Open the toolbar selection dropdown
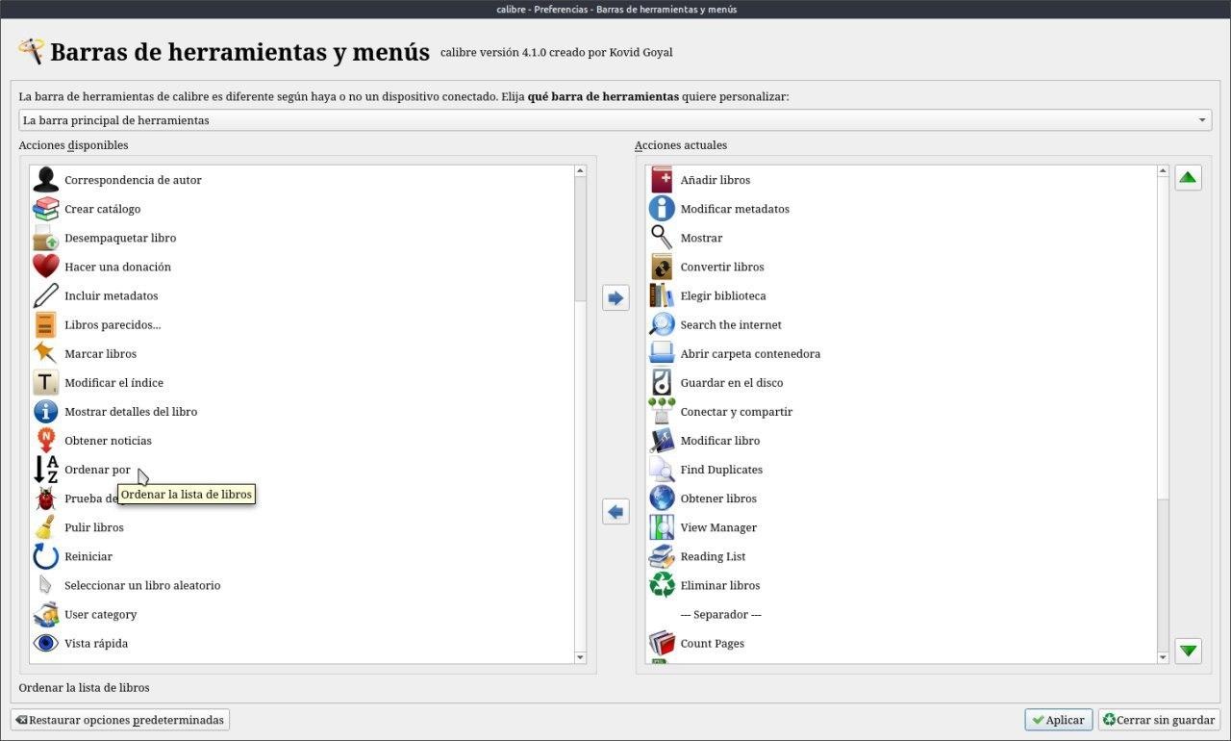Screen dimensions: 1231x741 tap(615, 120)
